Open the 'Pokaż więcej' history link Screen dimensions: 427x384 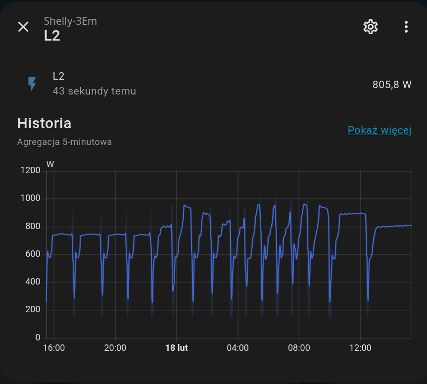[380, 130]
